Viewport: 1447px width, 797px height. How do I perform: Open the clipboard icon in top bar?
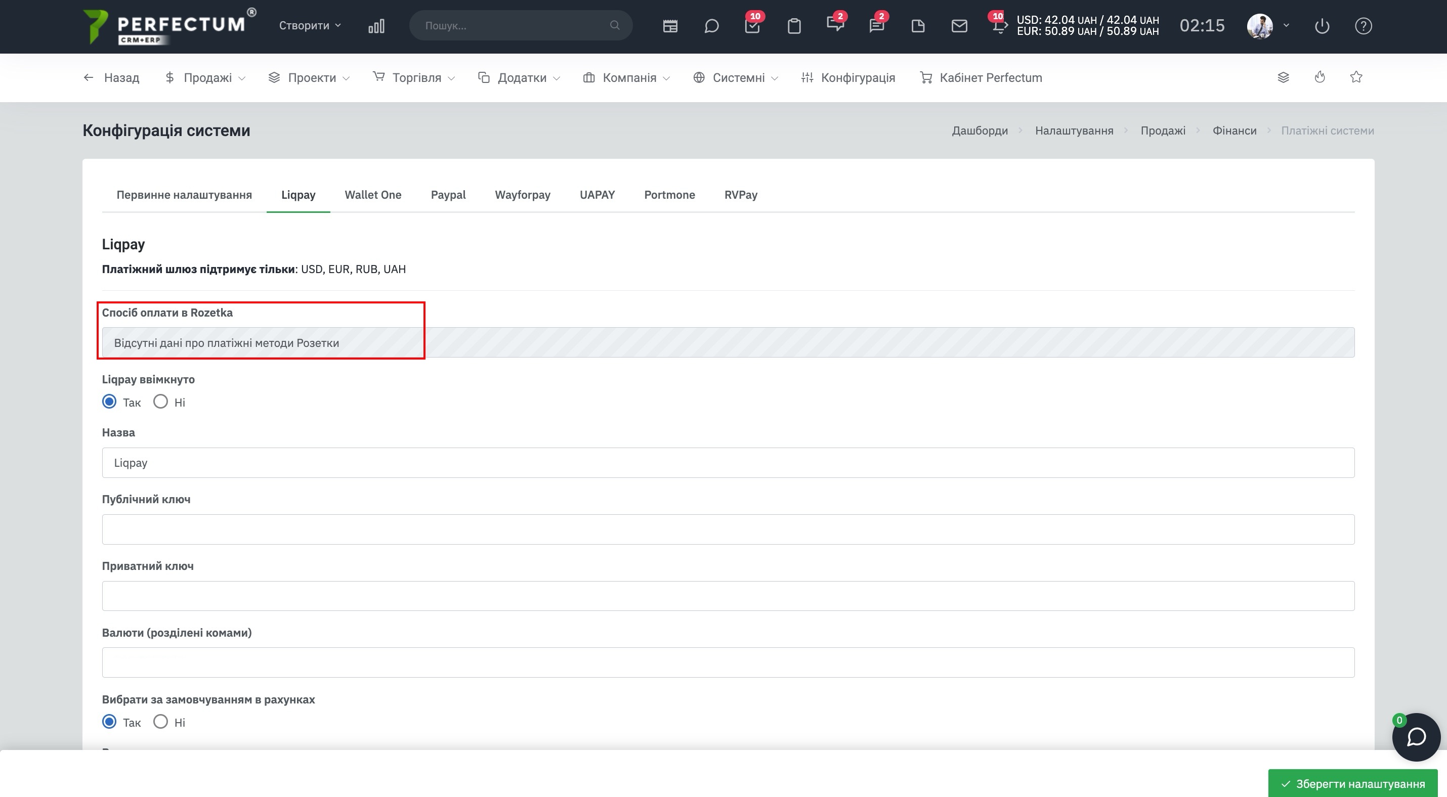tap(794, 26)
